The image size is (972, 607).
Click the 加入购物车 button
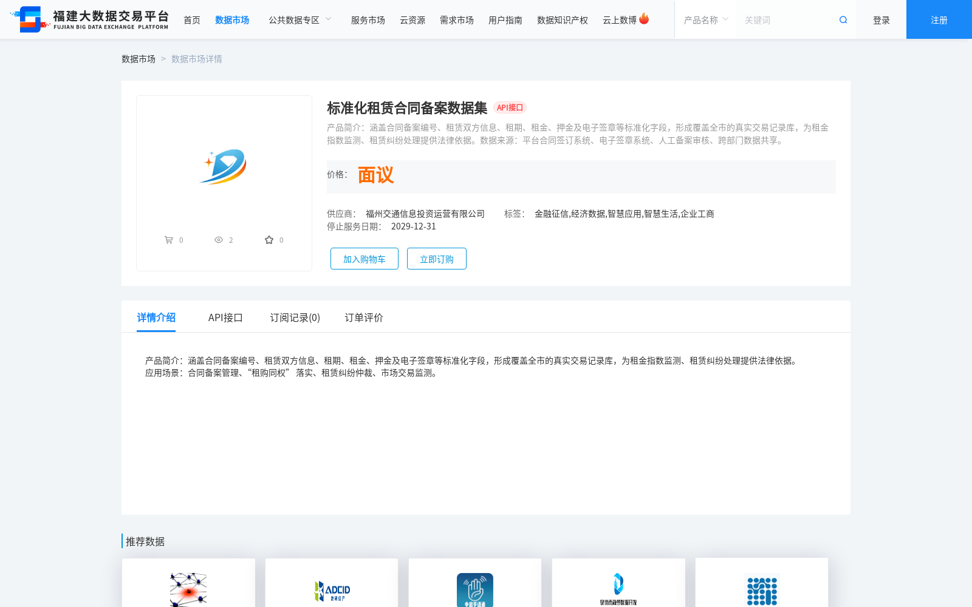pos(364,259)
